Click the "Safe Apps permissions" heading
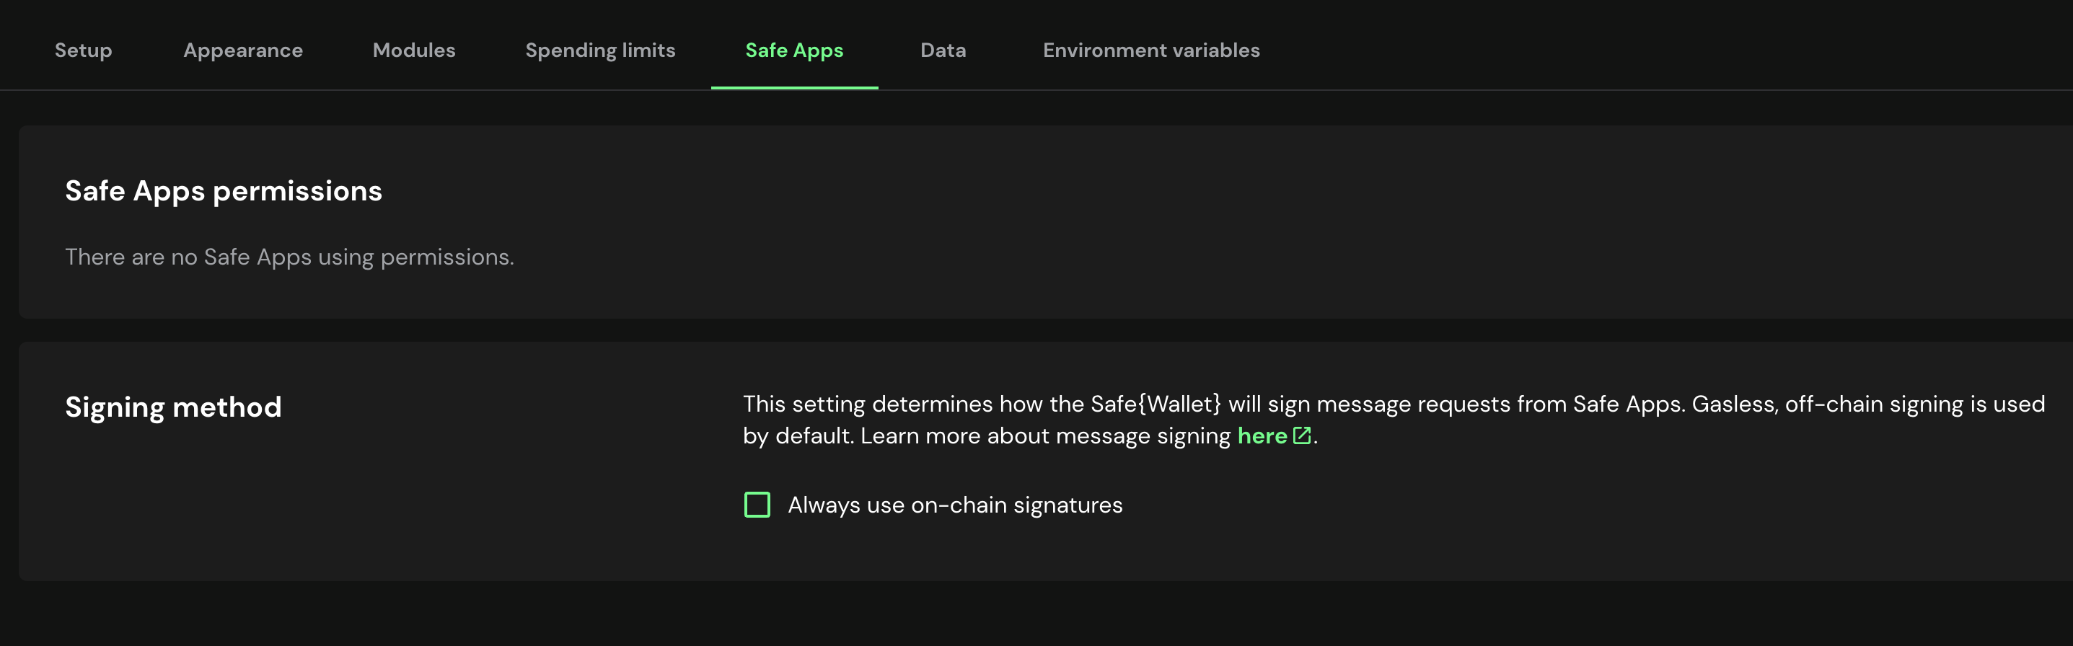Image resolution: width=2073 pixels, height=646 pixels. [223, 190]
